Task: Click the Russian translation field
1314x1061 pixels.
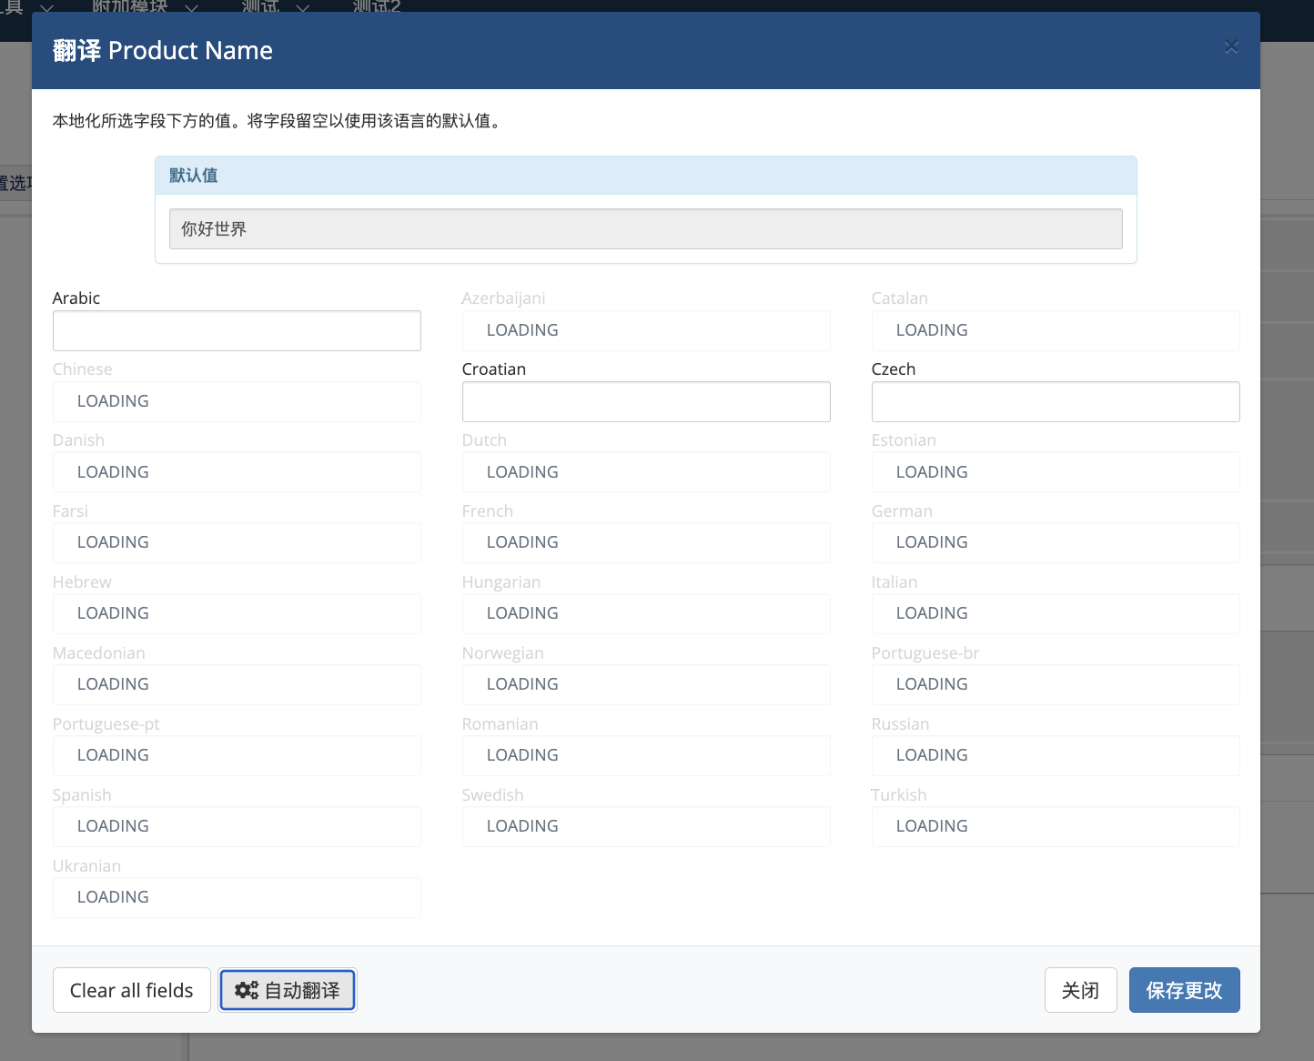Action: click(x=1056, y=755)
